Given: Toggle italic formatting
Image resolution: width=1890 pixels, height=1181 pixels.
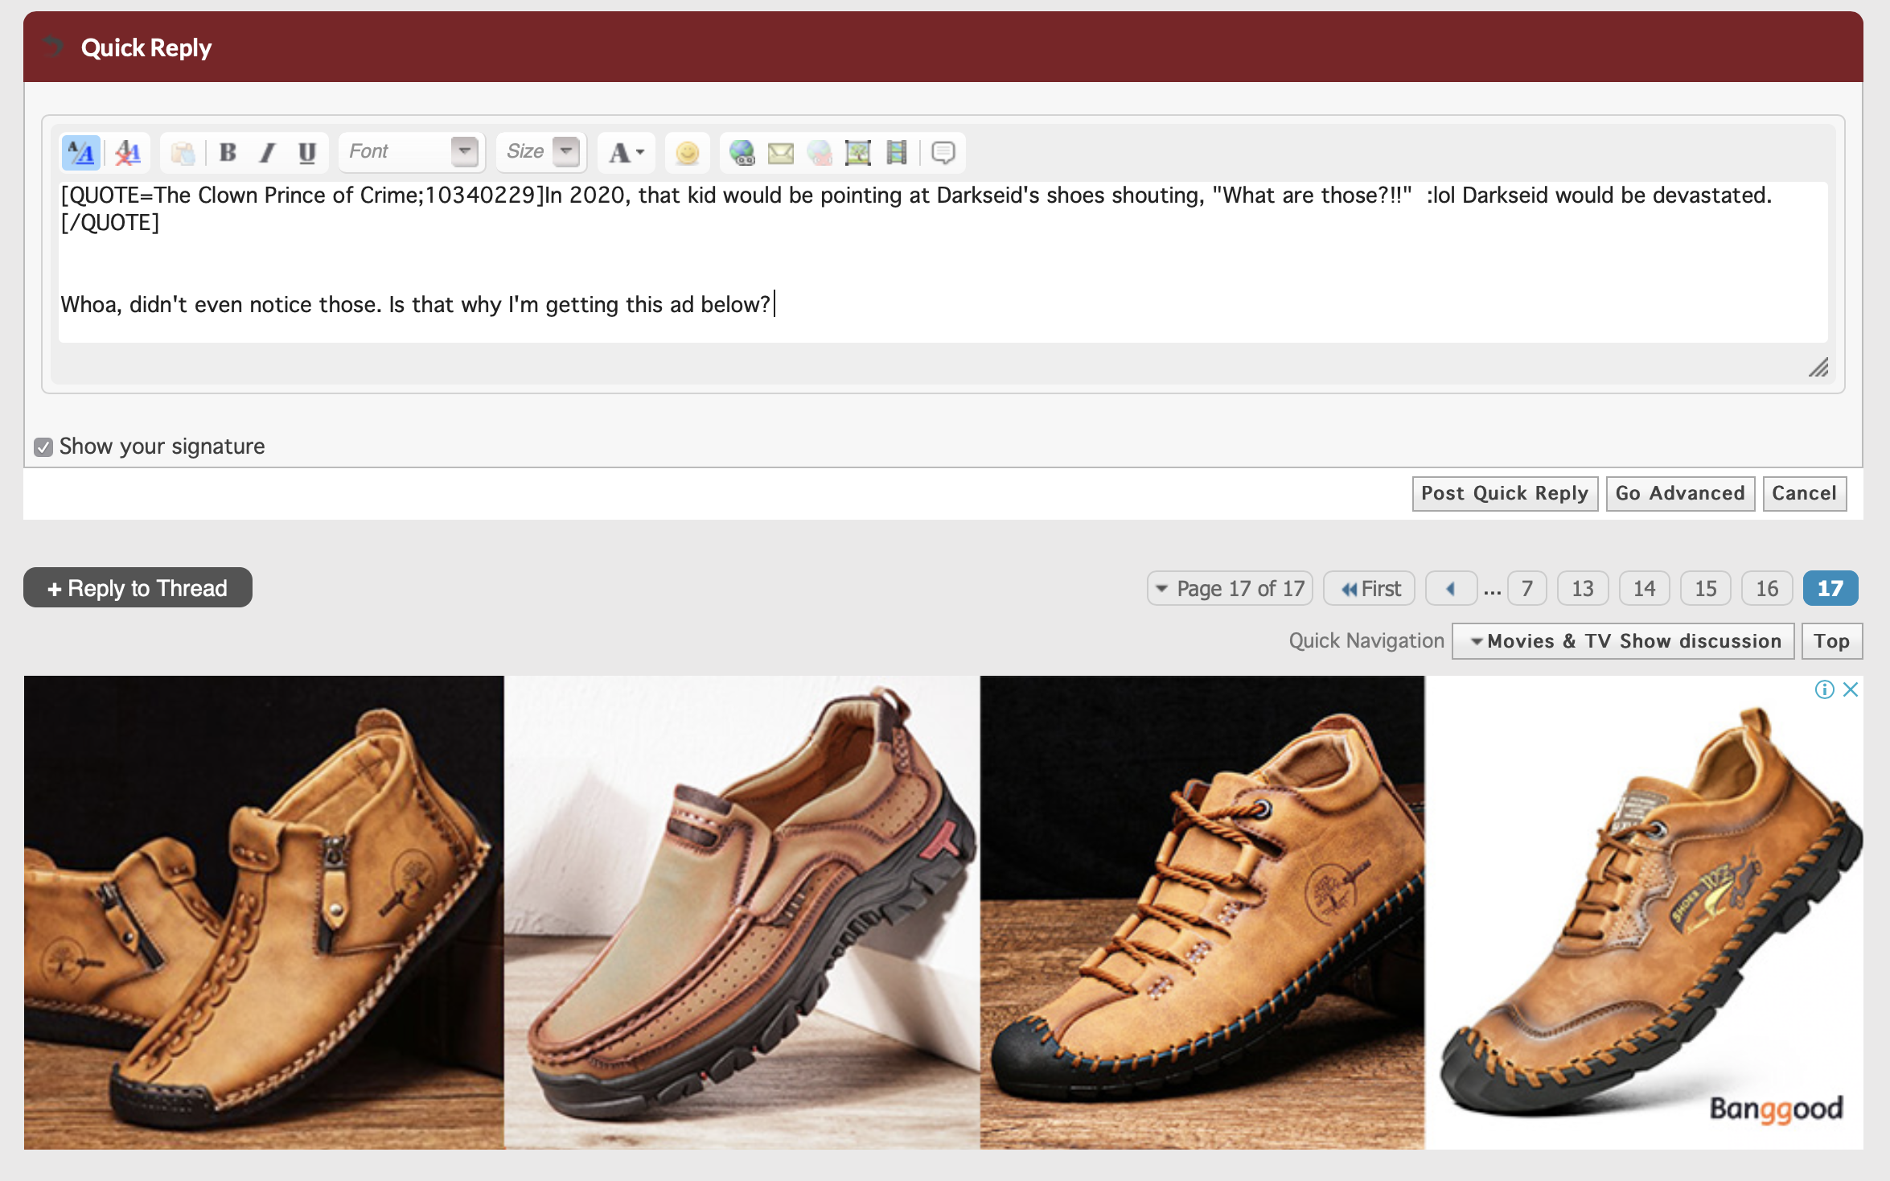Looking at the screenshot, I should tap(268, 152).
